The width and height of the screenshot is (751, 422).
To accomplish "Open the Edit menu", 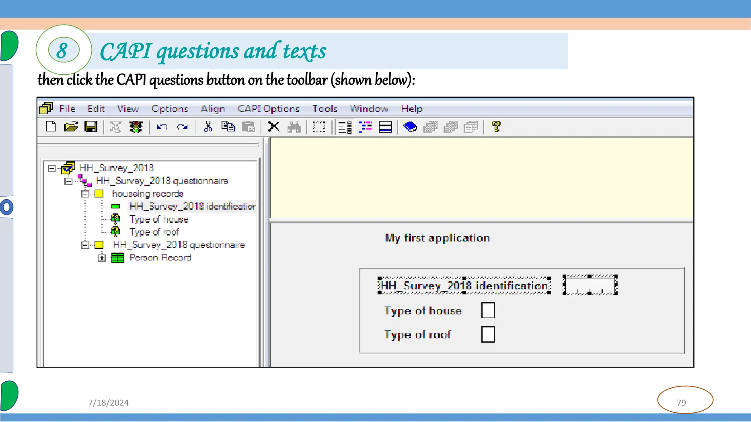I will click(x=96, y=109).
